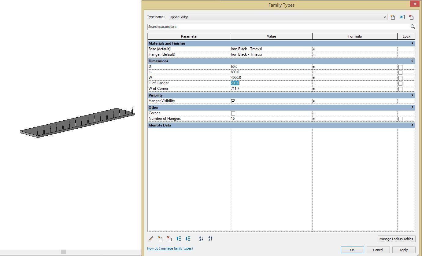Open Manage Lookup Tables
The width and height of the screenshot is (422, 256).
pyautogui.click(x=396, y=239)
